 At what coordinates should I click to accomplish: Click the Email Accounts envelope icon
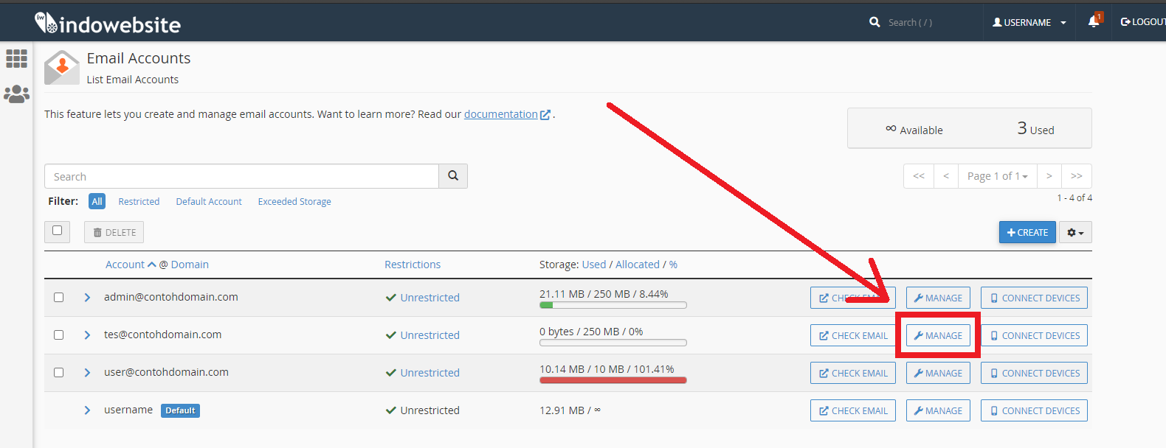point(62,68)
